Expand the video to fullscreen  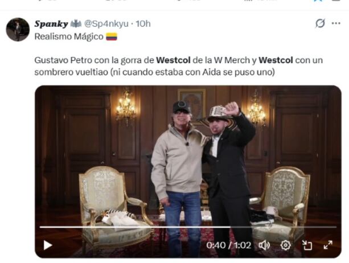[x=328, y=245]
